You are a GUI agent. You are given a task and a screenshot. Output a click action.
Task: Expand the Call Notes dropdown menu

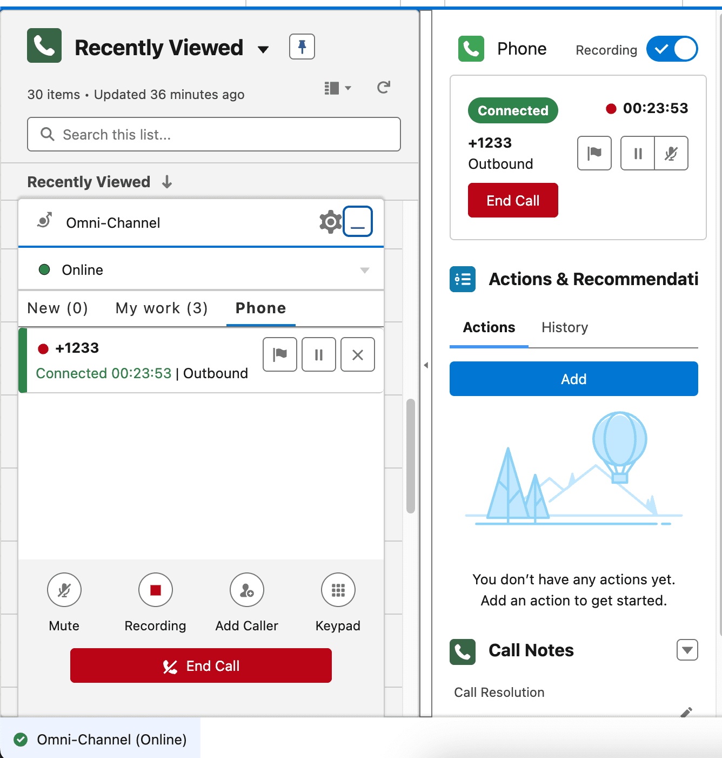pyautogui.click(x=687, y=650)
